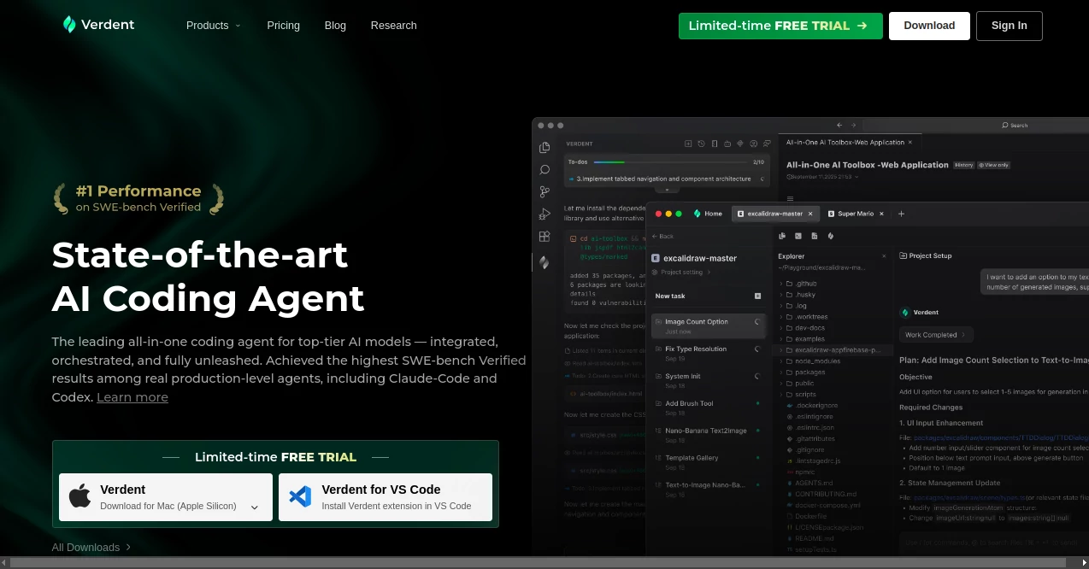Click the Project Setup document icon
Image resolution: width=1089 pixels, height=569 pixels.
pos(904,255)
